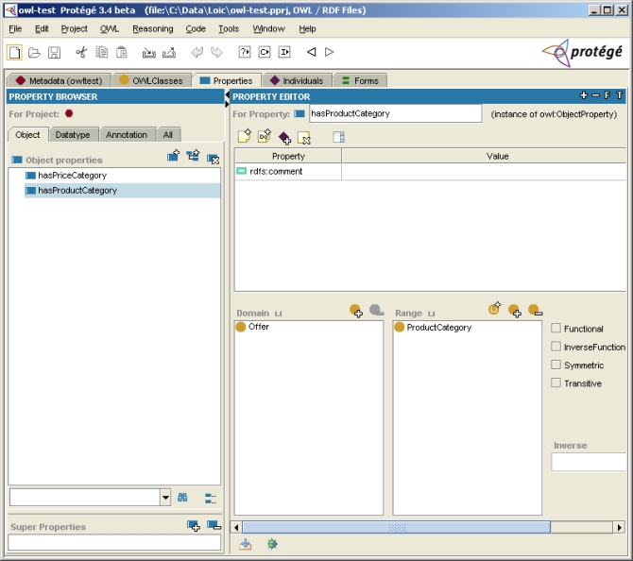Image resolution: width=633 pixels, height=561 pixels.
Task: Click the Undo arrow icon
Action: (x=197, y=52)
